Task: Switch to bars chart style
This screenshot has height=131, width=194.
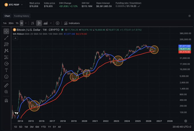Action: point(33,23)
